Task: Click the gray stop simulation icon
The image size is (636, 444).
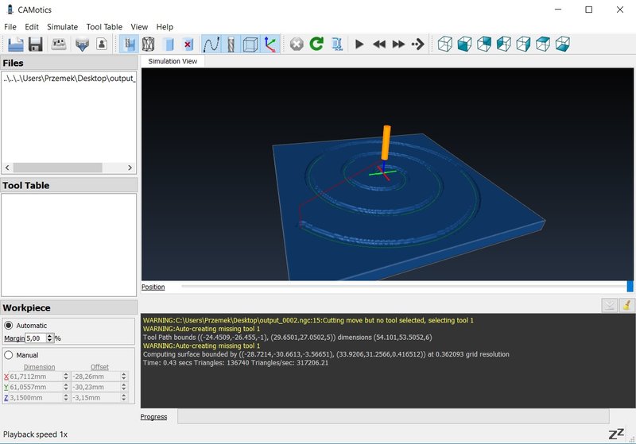Action: click(x=297, y=44)
